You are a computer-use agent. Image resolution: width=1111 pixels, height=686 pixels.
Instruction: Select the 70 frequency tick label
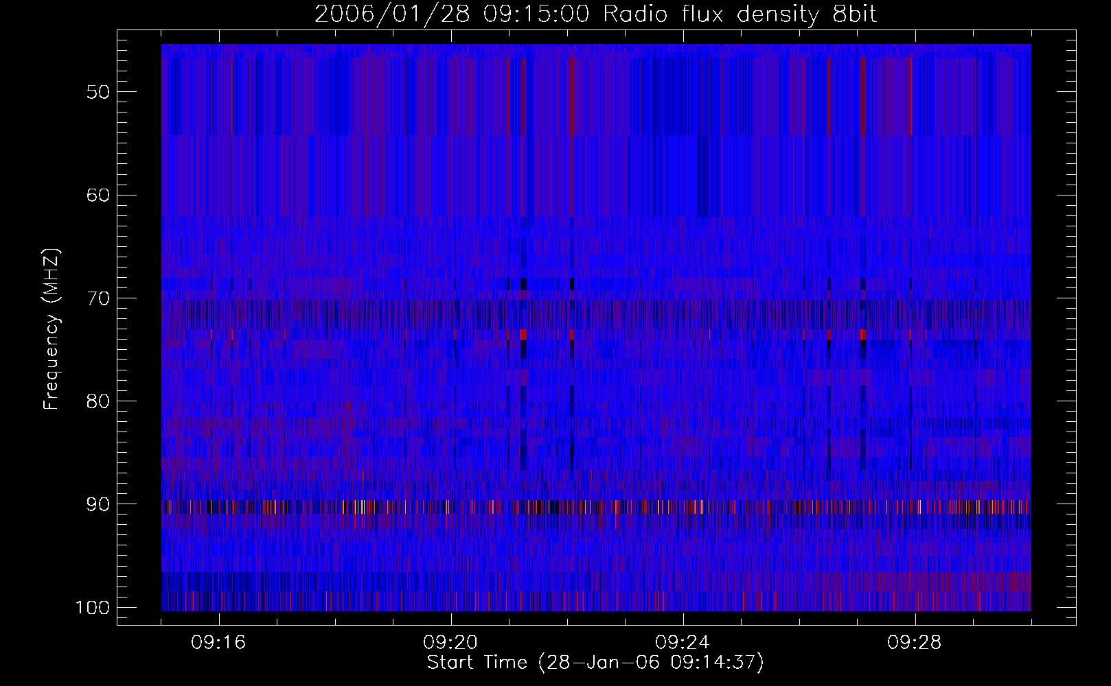tap(98, 298)
